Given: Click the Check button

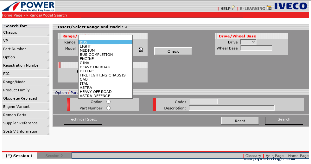Looking at the screenshot, I should click(x=173, y=51).
